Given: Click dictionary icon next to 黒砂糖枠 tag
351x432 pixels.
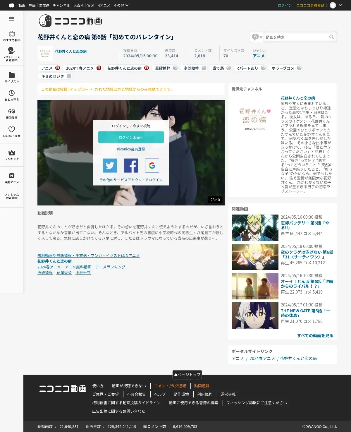Looking at the screenshot, I should point(175,68).
